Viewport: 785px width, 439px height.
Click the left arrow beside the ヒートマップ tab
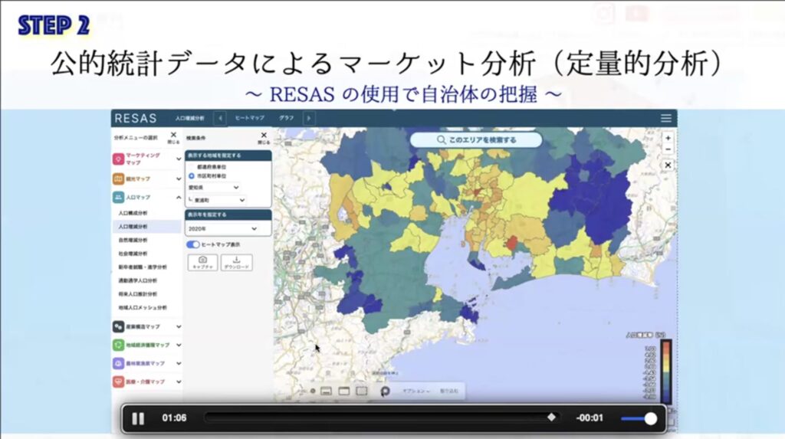[220, 118]
